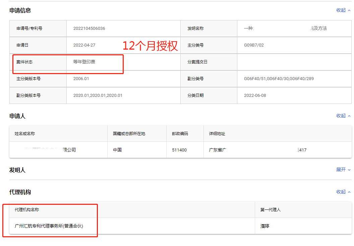Click the 副分类号 label cell
Viewport: 354px width, 246px height.
point(209,79)
